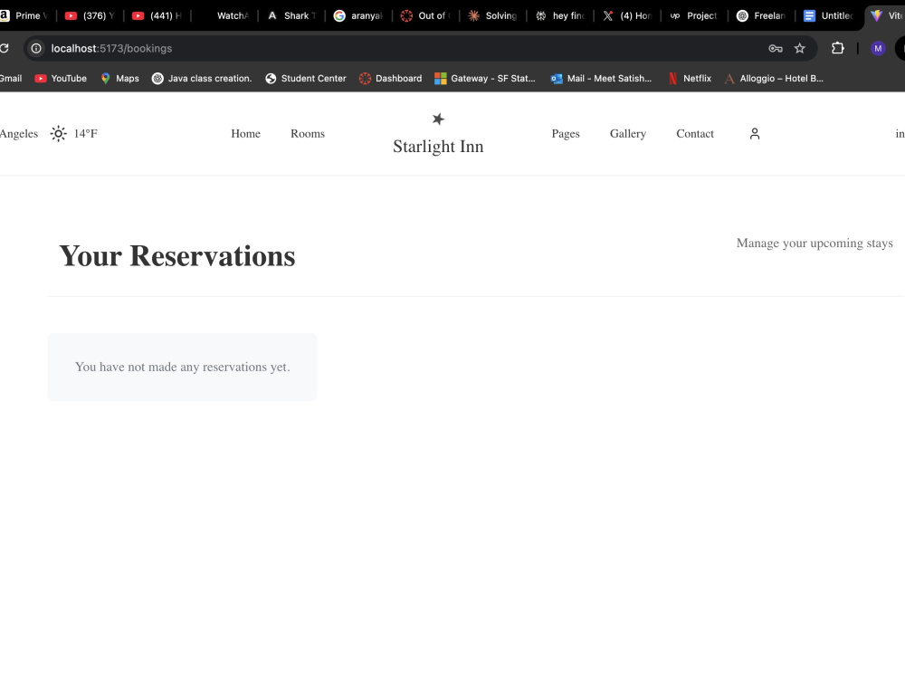Switch to the aranyak Google tab
The image size is (905, 679).
[358, 15]
